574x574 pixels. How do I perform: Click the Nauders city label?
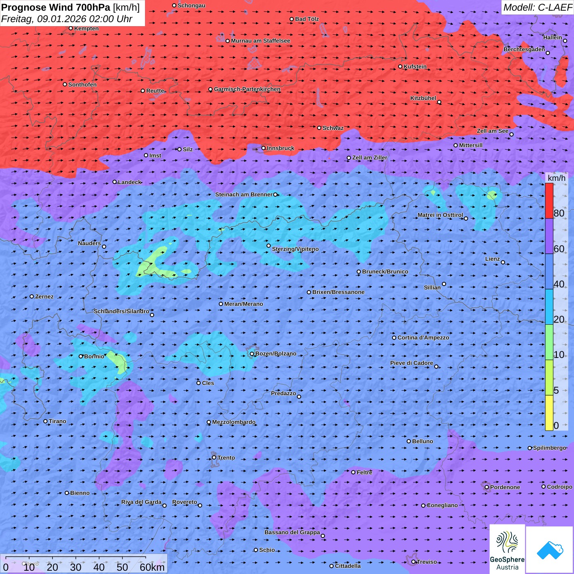coord(89,243)
